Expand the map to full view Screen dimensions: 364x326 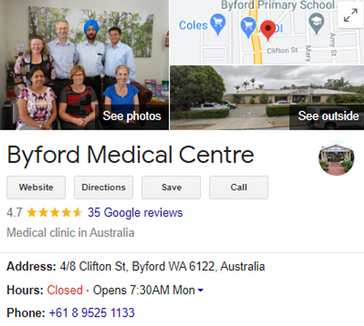[x=351, y=15]
